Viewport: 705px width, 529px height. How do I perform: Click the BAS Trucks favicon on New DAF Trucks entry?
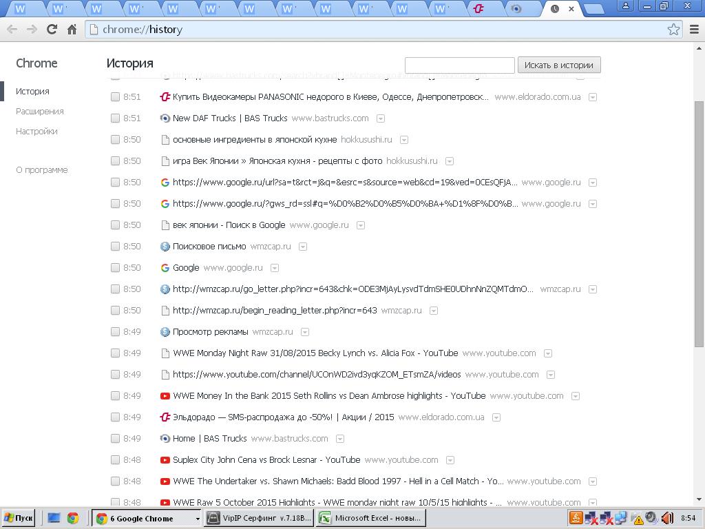tap(165, 118)
